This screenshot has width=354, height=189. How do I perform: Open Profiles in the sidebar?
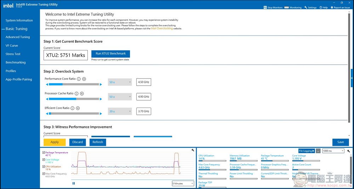point(11,71)
